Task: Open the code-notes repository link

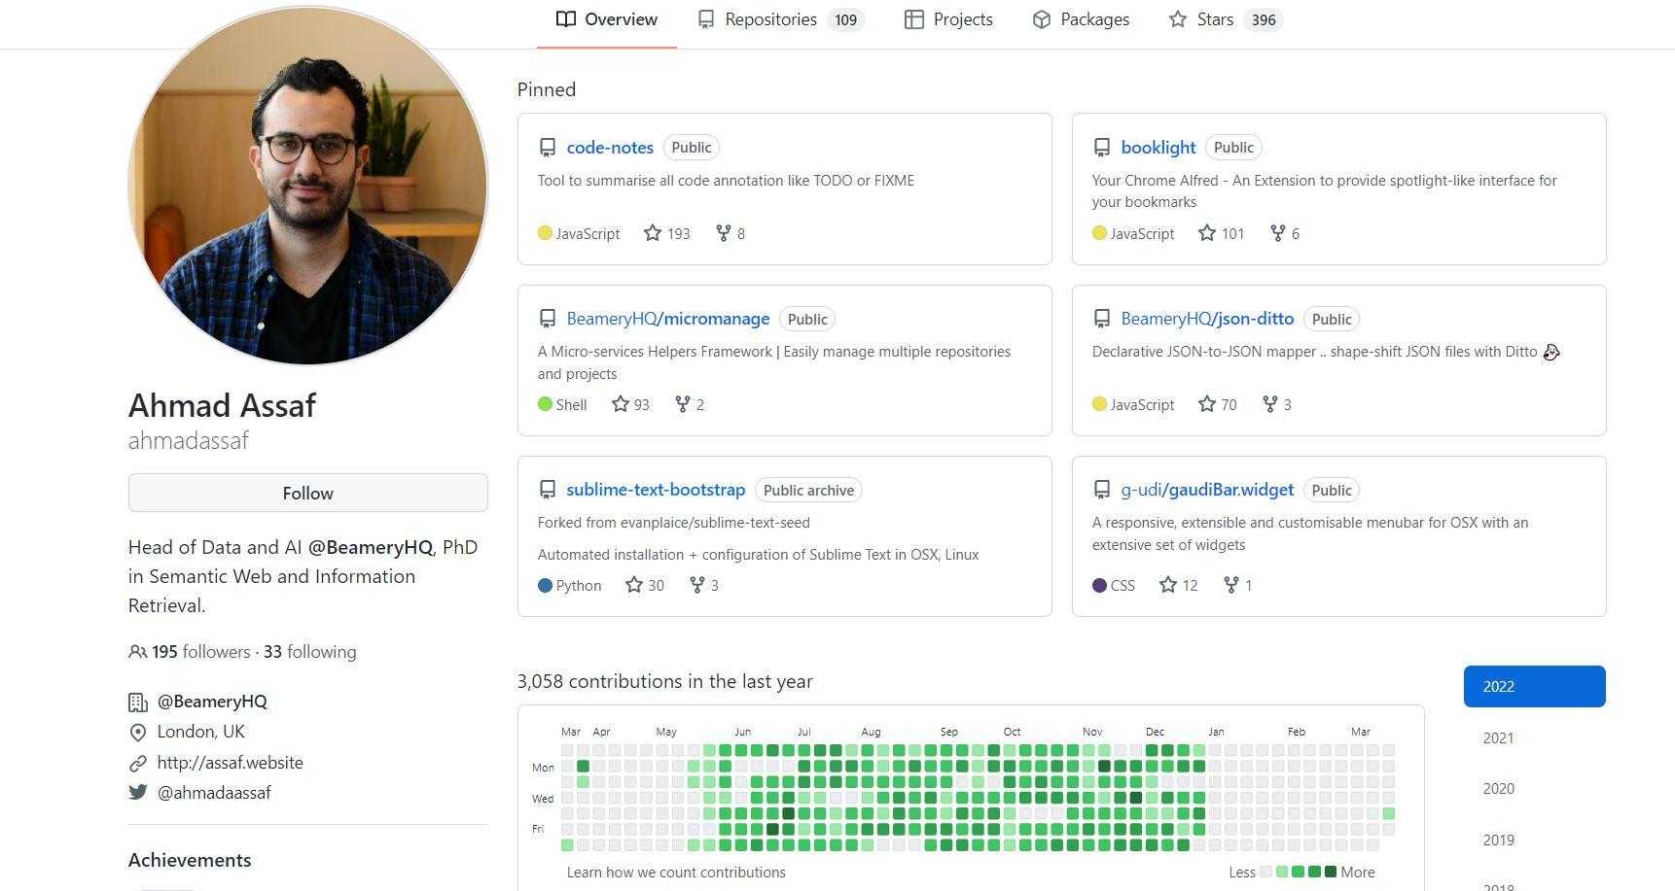Action: 610,148
